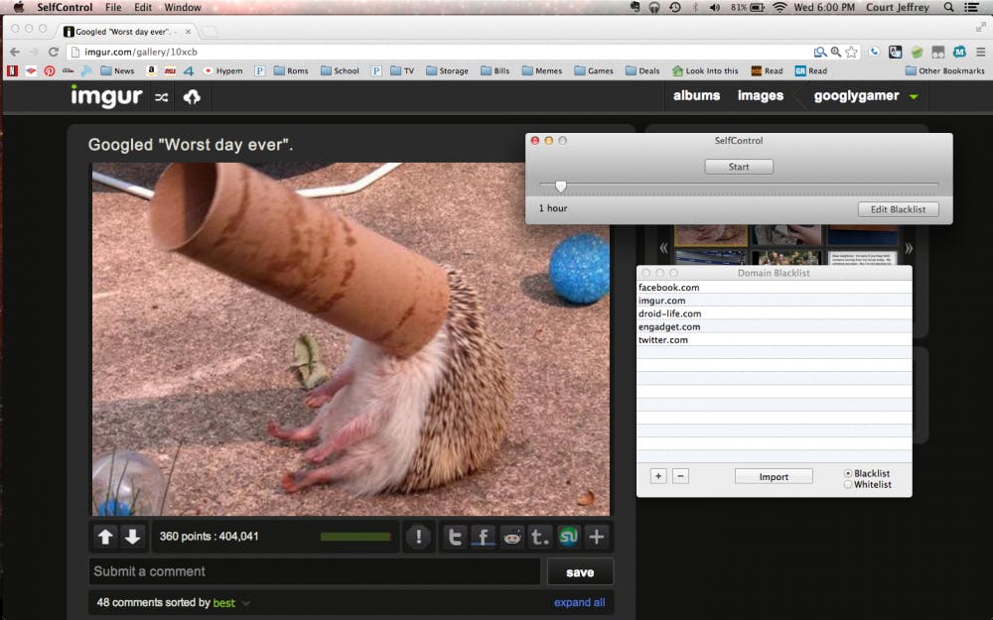993x620 pixels.
Task: Click the block duration slider handle
Action: click(x=561, y=186)
